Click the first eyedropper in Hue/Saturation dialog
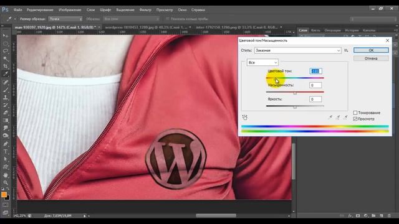 [330, 117]
